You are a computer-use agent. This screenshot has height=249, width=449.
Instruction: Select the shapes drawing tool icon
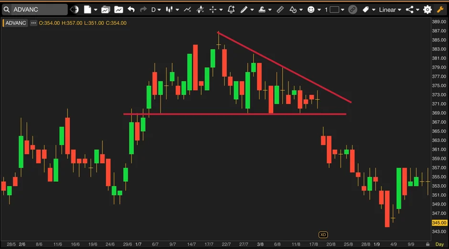tap(293, 10)
